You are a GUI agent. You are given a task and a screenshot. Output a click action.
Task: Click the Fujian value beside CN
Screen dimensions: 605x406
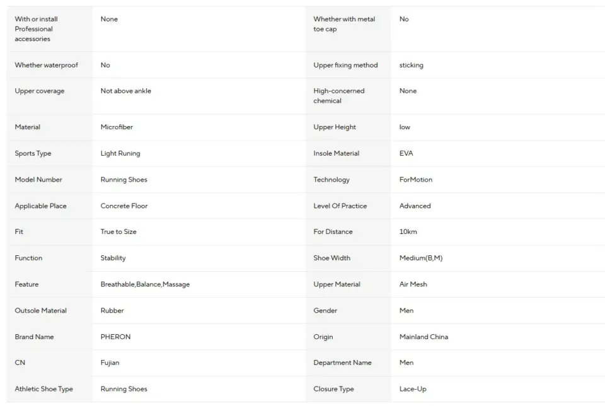coord(110,362)
